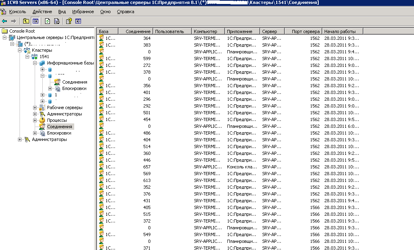
Task: Toggle the action pane toolbar icon
Action: pyautogui.click(x=78, y=21)
